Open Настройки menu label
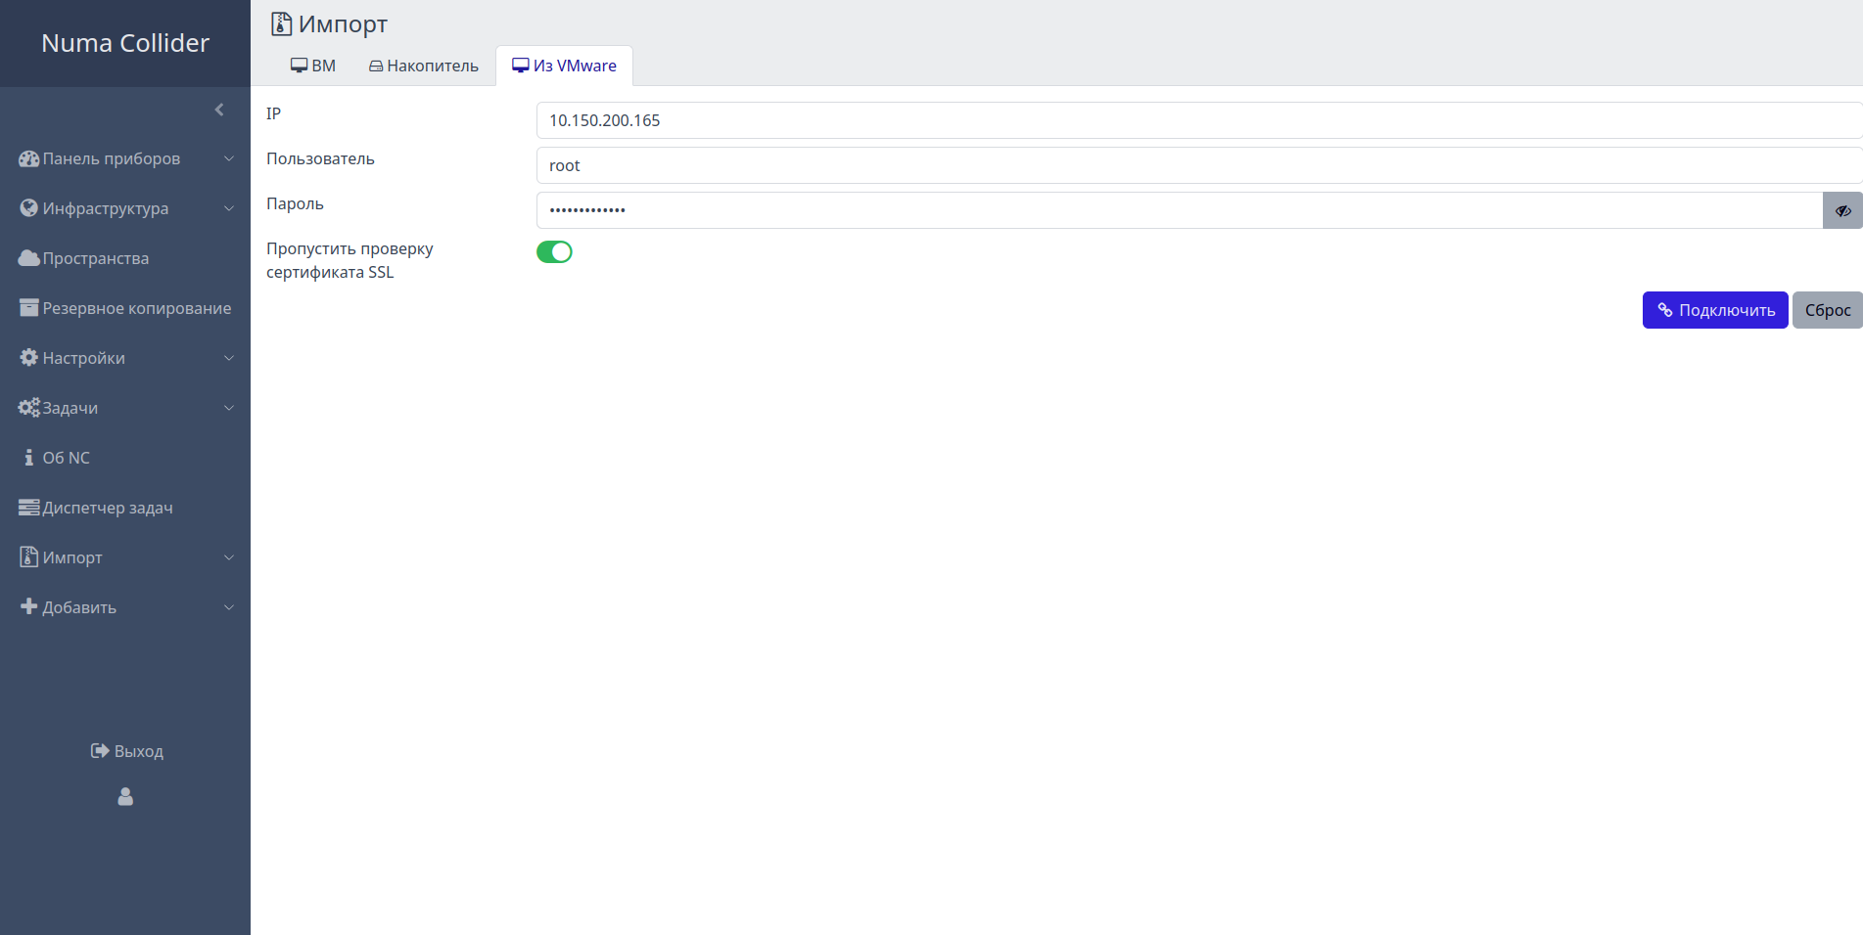 pos(84,358)
